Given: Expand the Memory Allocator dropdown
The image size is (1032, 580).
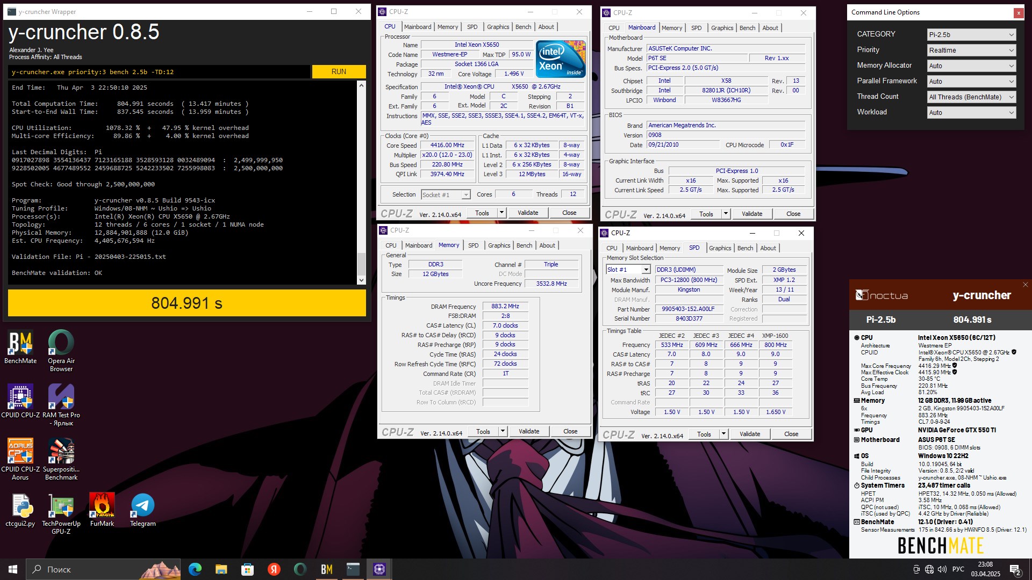Looking at the screenshot, I should (971, 66).
